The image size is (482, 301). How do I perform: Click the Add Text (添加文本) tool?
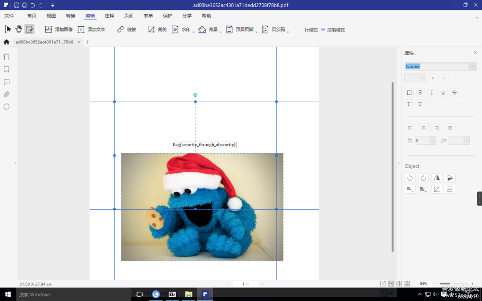[x=91, y=30]
